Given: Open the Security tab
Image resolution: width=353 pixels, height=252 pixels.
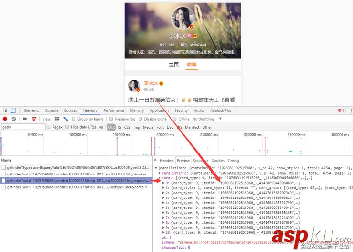Looking at the screenshot, I should 181,110.
